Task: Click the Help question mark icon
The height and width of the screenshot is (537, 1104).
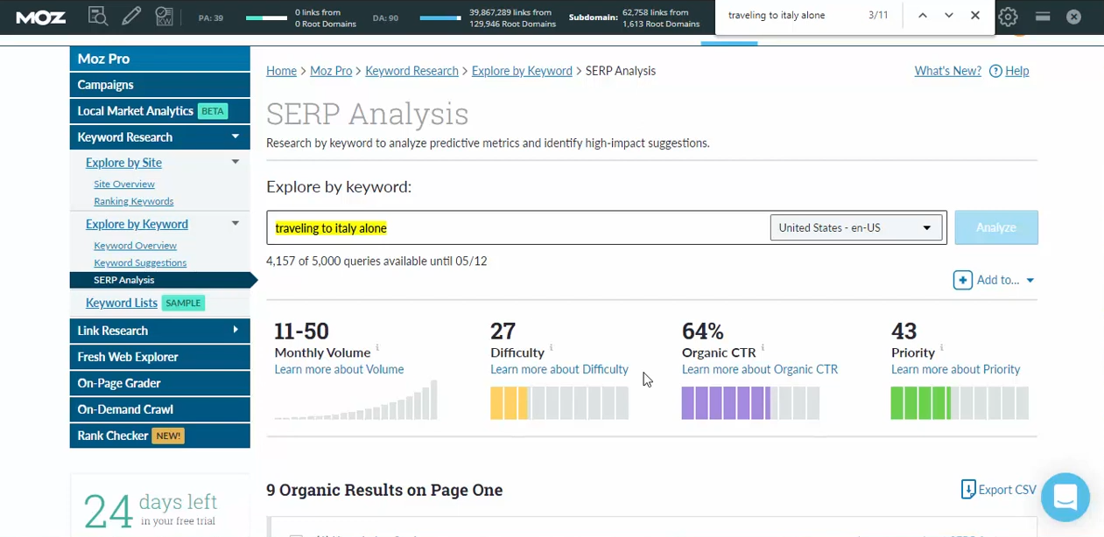Action: coord(995,71)
